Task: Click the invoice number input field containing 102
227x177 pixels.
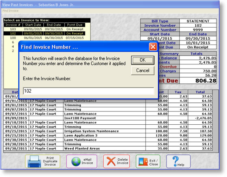Action: point(88,91)
